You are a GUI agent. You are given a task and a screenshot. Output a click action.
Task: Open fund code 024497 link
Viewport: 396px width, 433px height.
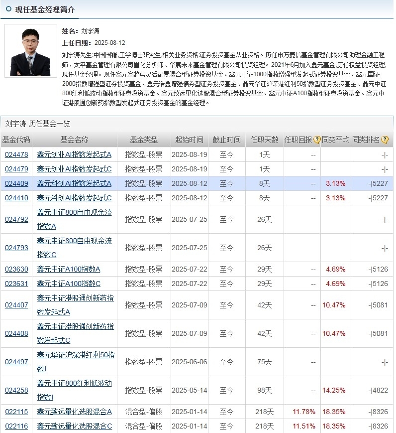16,362
